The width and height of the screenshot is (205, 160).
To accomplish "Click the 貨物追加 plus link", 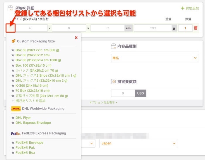I will click(190, 8).
